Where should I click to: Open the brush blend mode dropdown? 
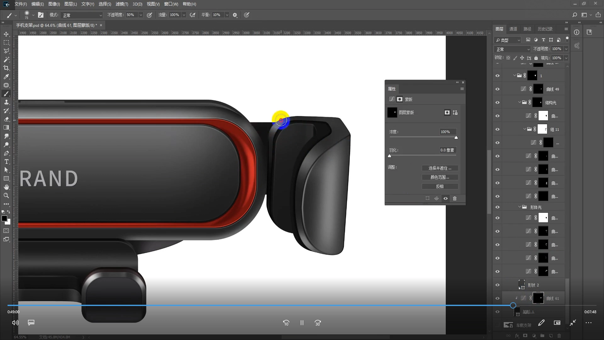(x=82, y=15)
